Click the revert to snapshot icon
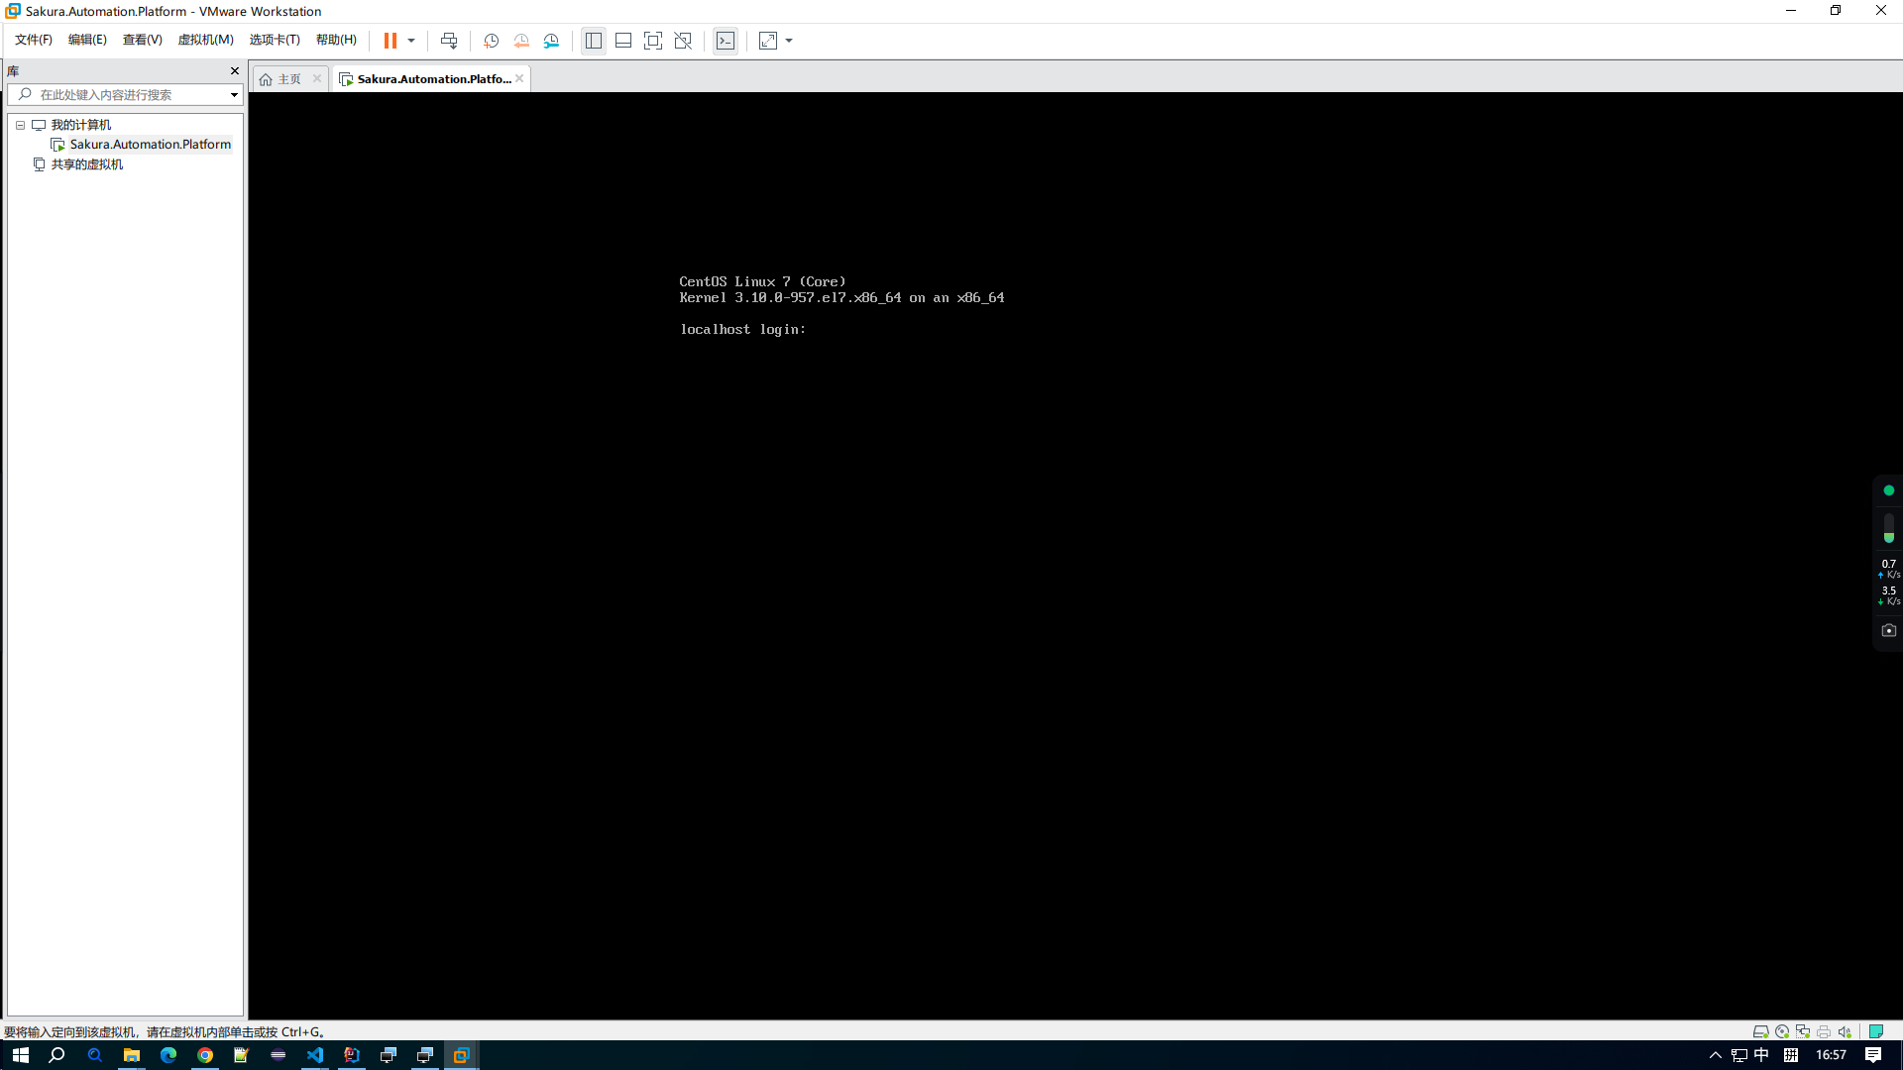 tap(520, 41)
